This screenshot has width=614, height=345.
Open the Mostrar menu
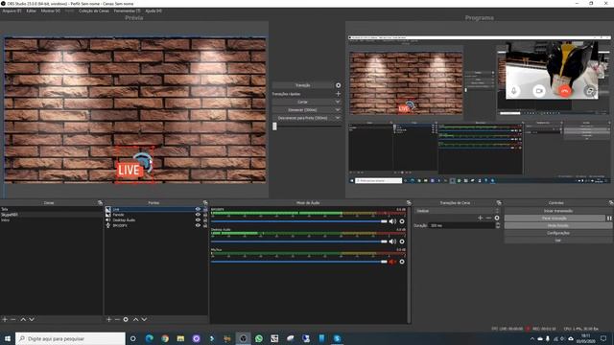pos(51,11)
